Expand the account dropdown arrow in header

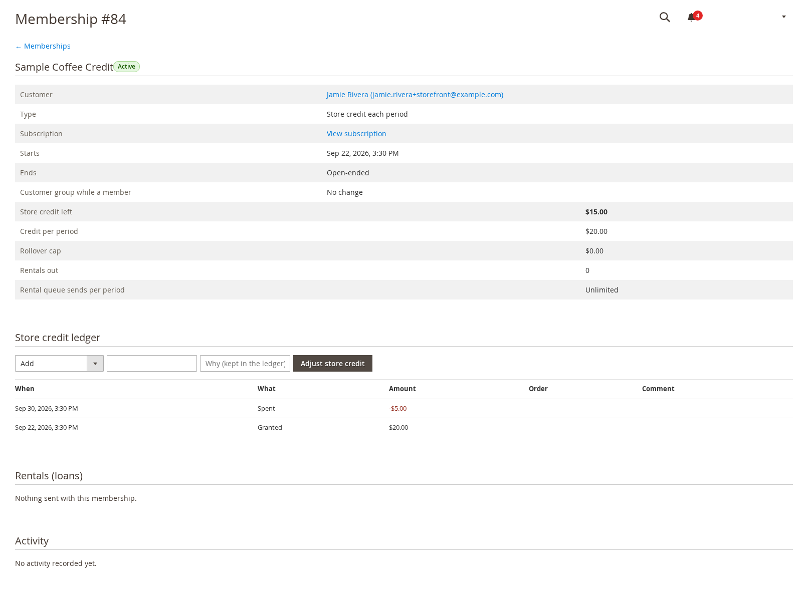pos(784,17)
